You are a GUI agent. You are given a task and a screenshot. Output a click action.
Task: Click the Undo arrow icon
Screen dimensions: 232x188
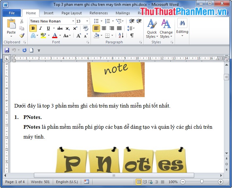tap(14, 50)
